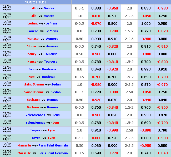Click 0.990 odds for Nice vs Bordeaux

[x=146, y=69]
